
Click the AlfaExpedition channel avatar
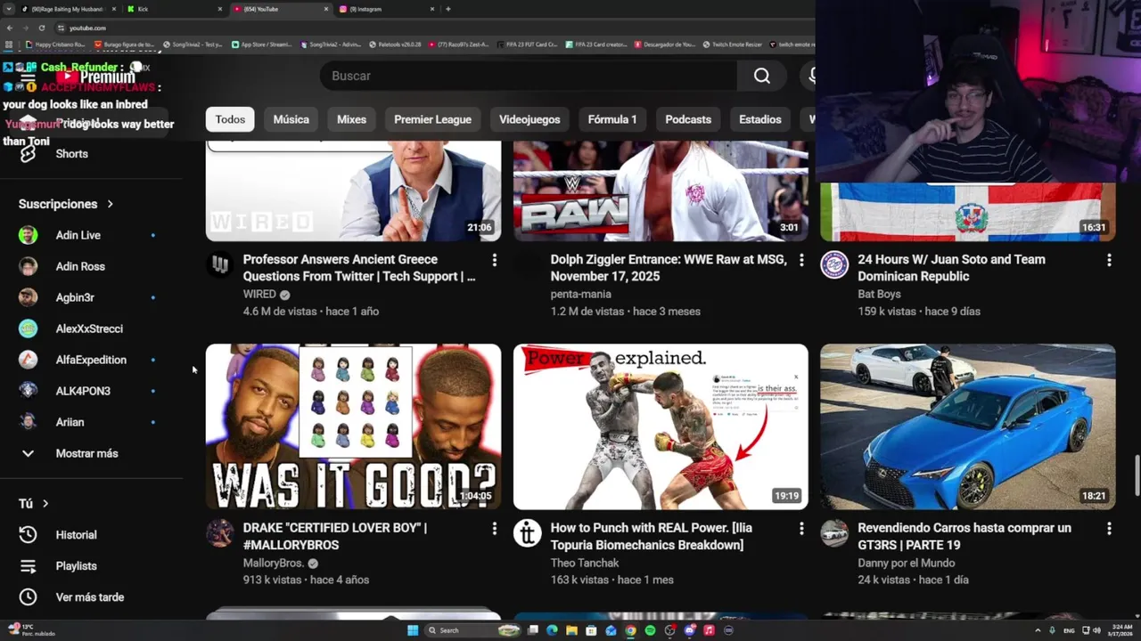click(x=29, y=360)
